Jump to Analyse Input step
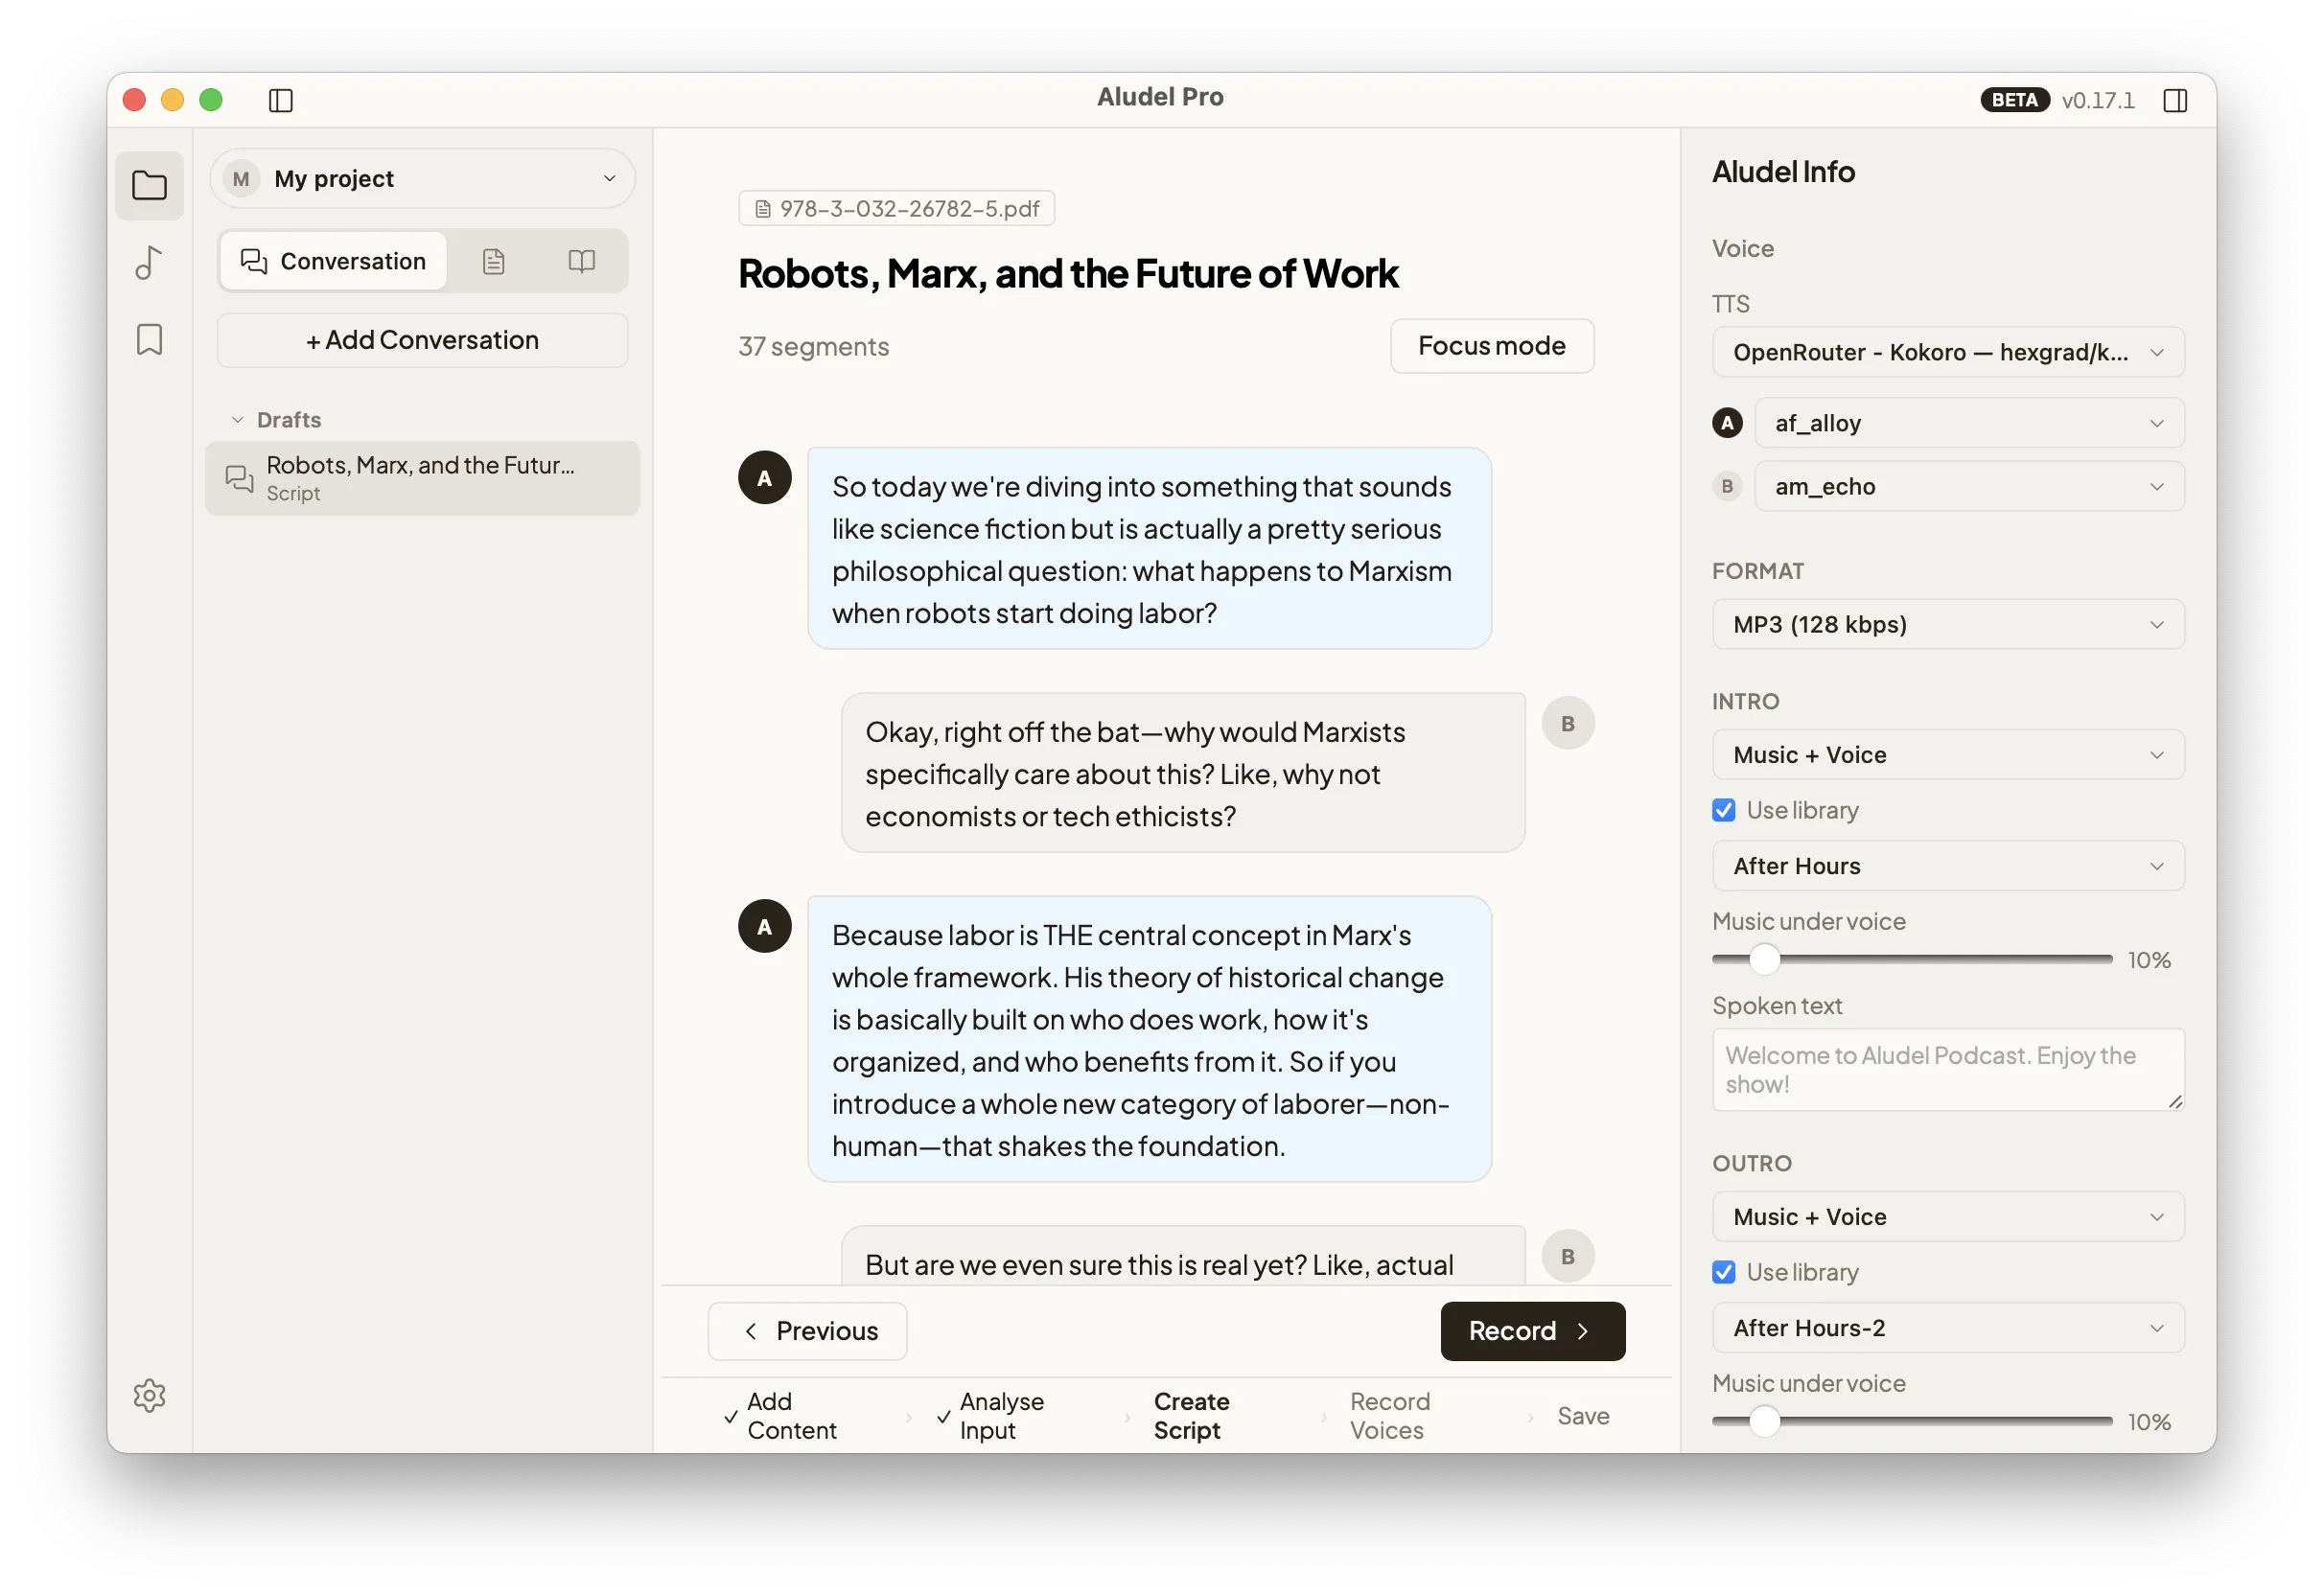2324x1595 pixels. (x=990, y=1415)
